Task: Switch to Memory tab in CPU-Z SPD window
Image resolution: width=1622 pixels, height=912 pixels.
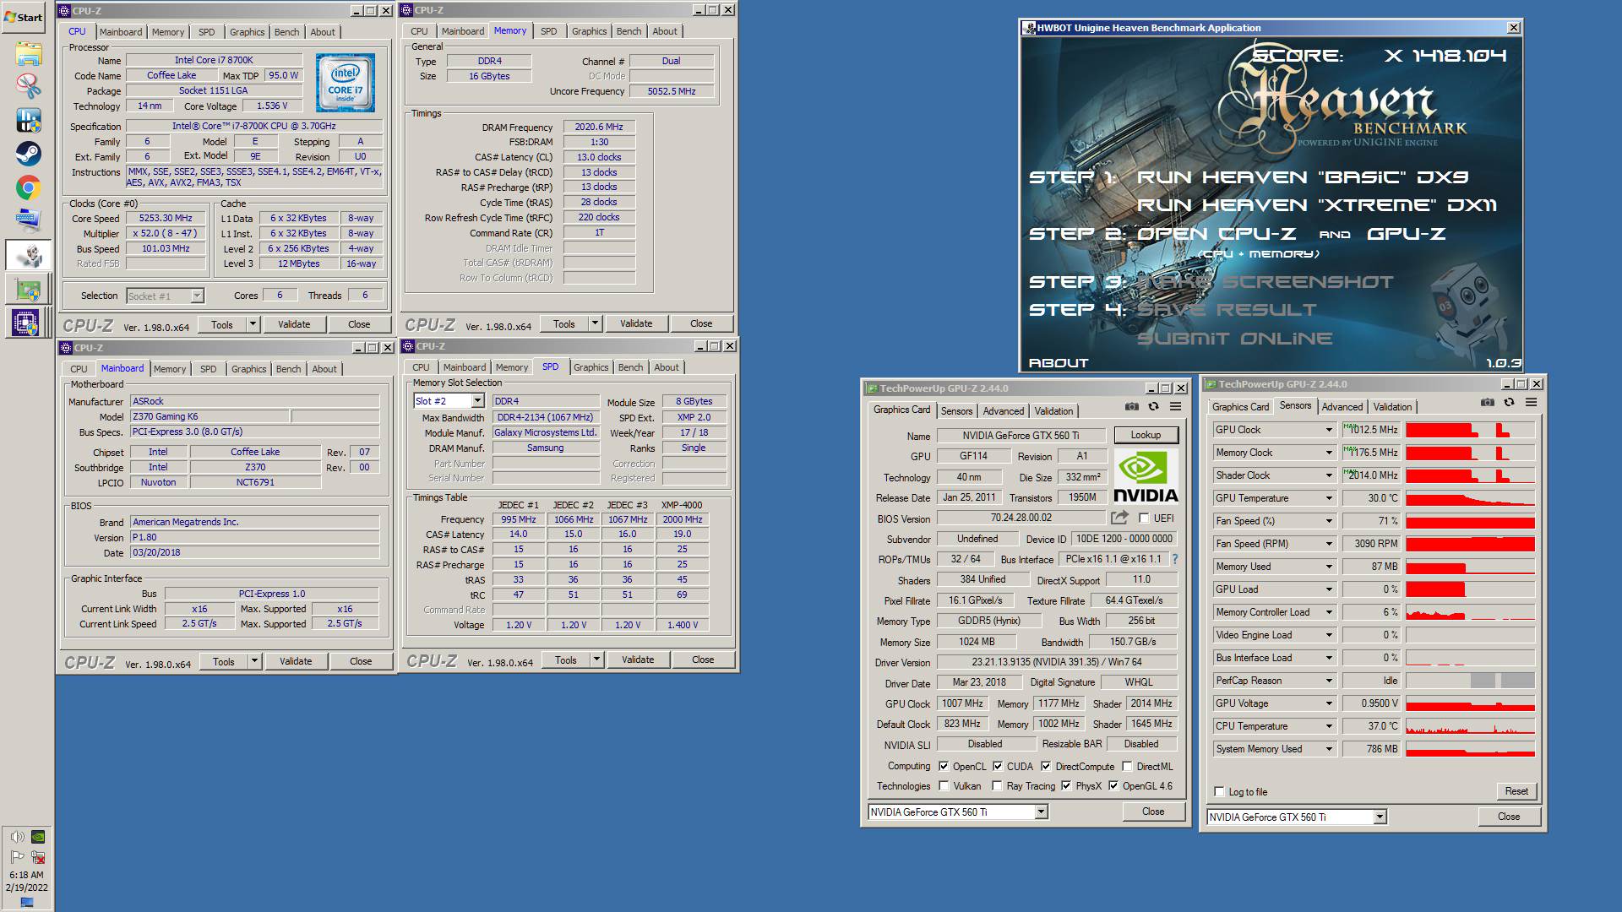Action: click(x=511, y=367)
